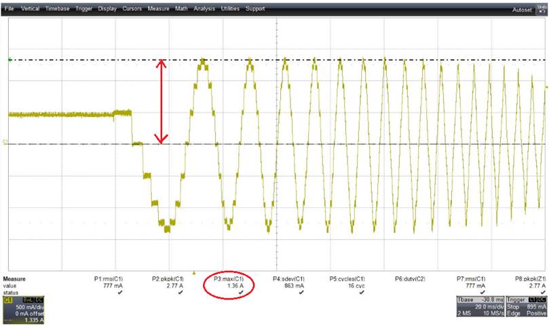Select the P1:rms(C1) measurement label
549x326 pixels.
(x=109, y=279)
